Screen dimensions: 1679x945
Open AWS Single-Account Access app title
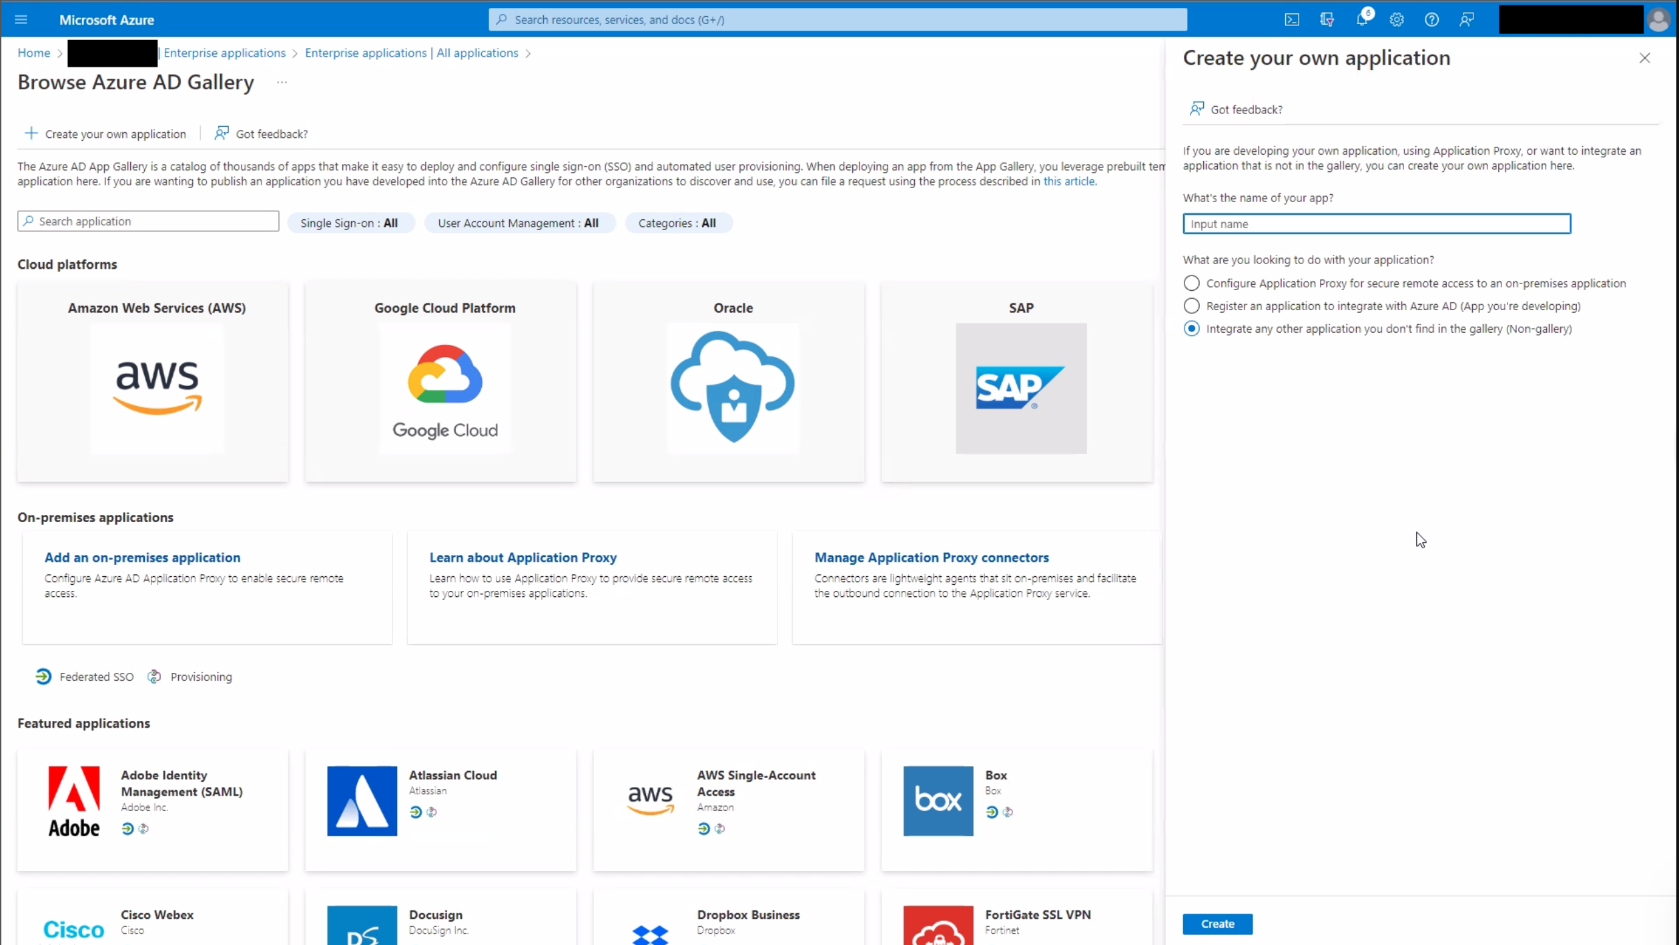point(756,783)
